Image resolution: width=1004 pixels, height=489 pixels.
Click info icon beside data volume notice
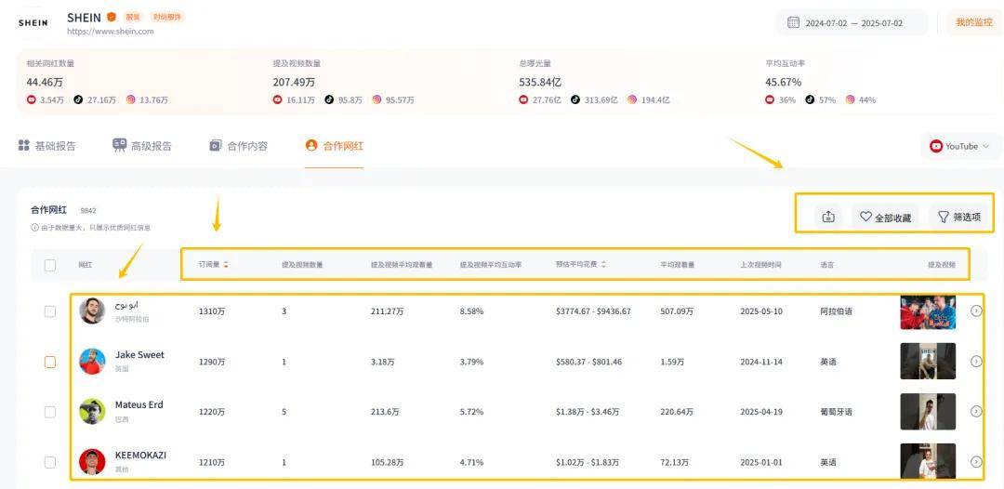[x=34, y=228]
